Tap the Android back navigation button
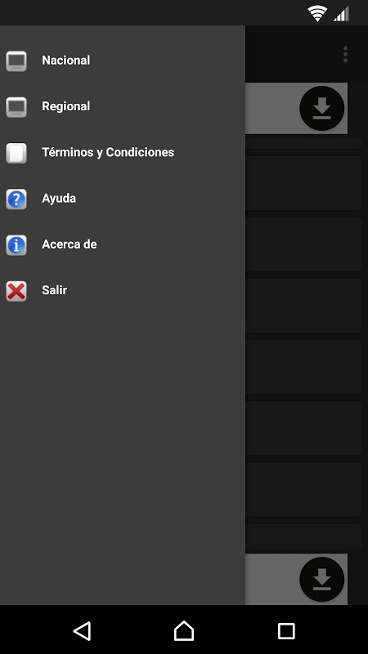This screenshot has height=654, width=368. (x=83, y=630)
